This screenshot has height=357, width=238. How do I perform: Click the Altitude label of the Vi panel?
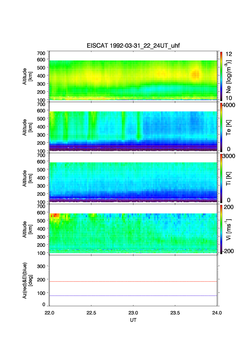27,229
